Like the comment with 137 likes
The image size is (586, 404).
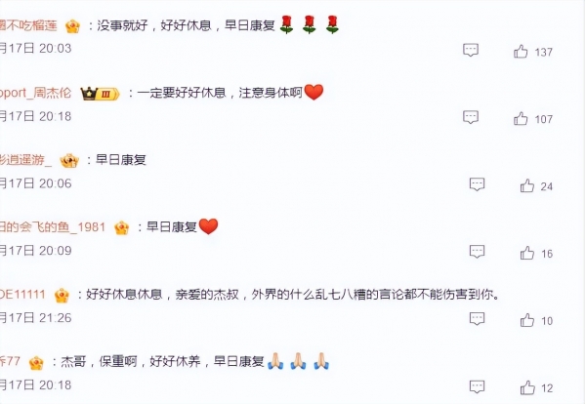tap(521, 51)
